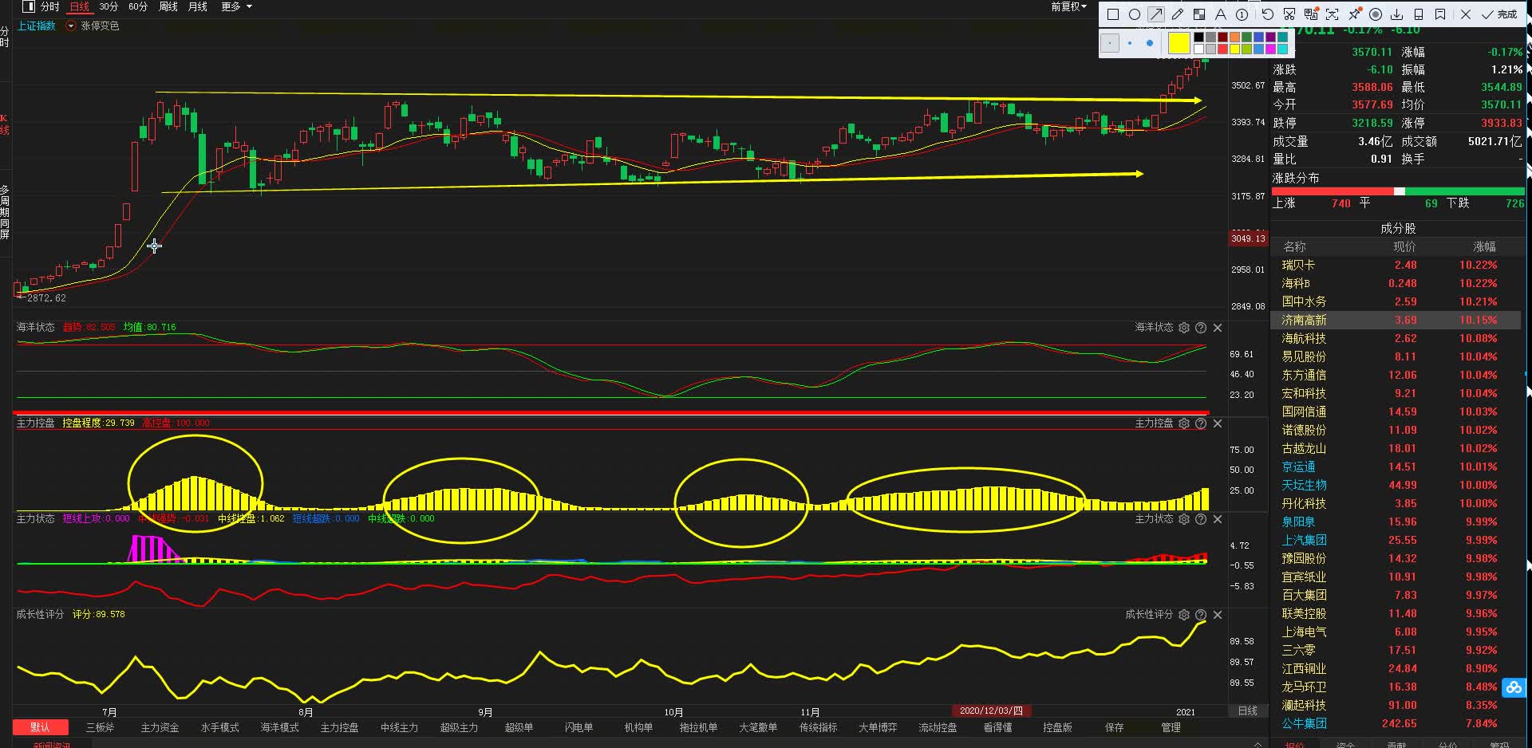Select the 超级主力 template tab
Screen dimensions: 1532x748
pyautogui.click(x=459, y=727)
